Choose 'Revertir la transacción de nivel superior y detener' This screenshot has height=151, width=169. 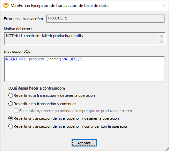click(x=10, y=118)
